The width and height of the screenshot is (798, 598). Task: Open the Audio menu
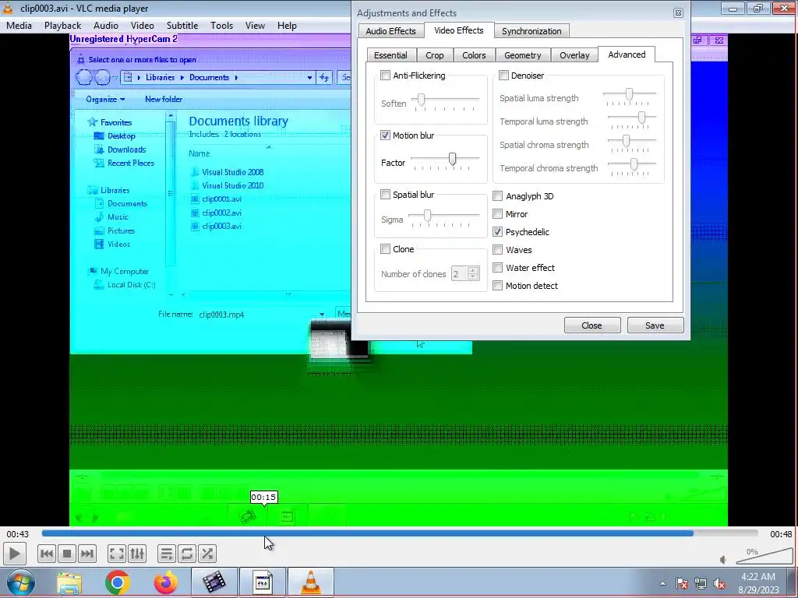click(106, 26)
